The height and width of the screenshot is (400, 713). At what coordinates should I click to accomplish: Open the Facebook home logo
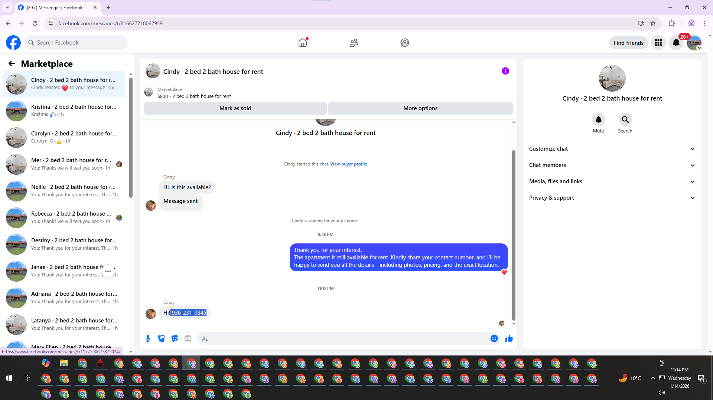13,43
